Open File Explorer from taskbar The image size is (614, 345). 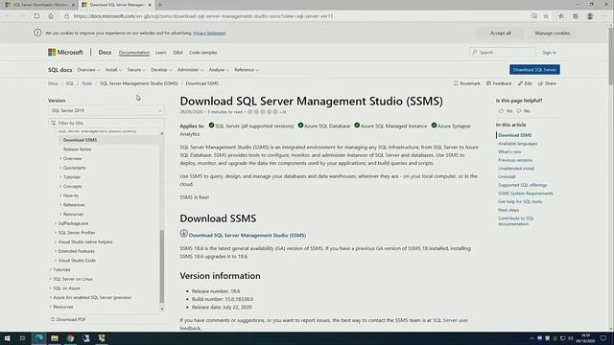pyautogui.click(x=55, y=338)
